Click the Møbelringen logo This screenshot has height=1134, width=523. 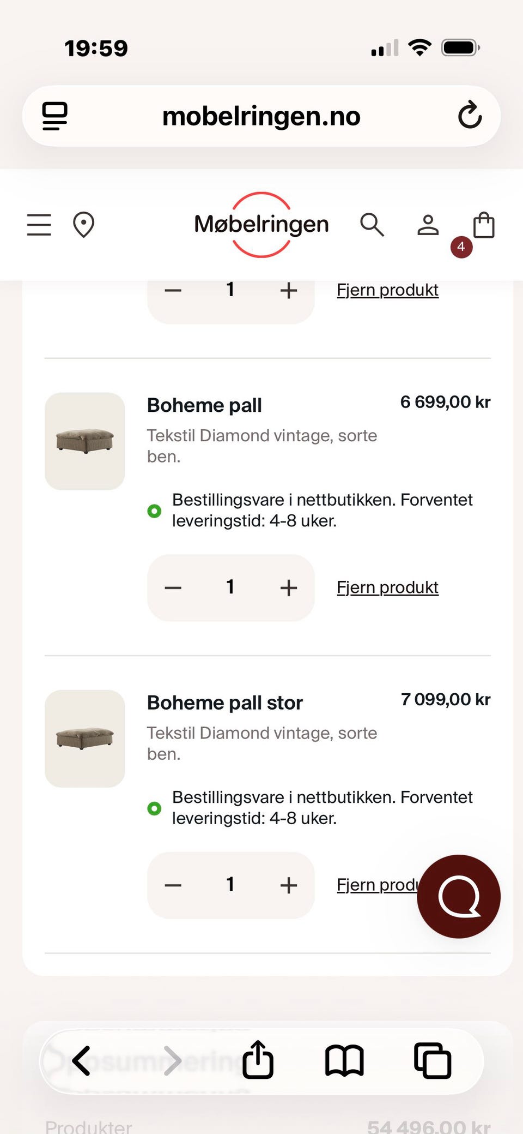tap(261, 225)
